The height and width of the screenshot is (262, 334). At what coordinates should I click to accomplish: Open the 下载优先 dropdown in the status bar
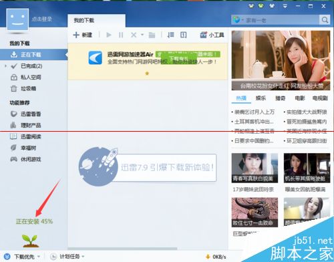point(22,257)
